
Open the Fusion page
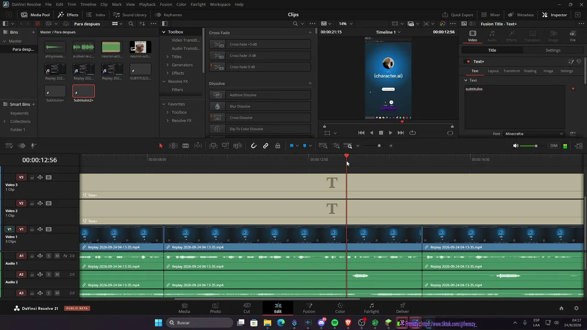pos(309,308)
